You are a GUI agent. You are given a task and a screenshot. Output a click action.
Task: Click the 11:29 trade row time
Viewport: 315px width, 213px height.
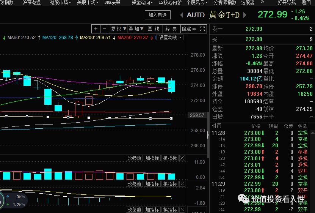click(218, 184)
